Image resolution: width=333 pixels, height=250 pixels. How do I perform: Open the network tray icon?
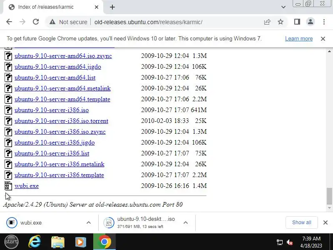click(279, 242)
